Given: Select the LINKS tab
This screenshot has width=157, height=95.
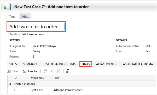Looking at the screenshot, I should click(x=86, y=64).
